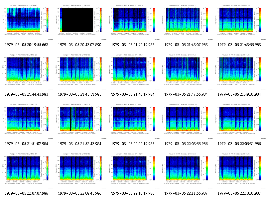Click the 1979-03-05 21:46:19.984 caption text
This screenshot has height=198, width=266.
133,94
